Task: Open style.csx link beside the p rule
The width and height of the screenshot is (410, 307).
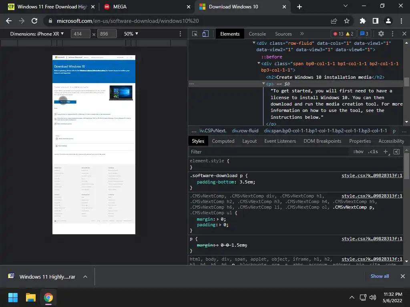Action: point(372,239)
